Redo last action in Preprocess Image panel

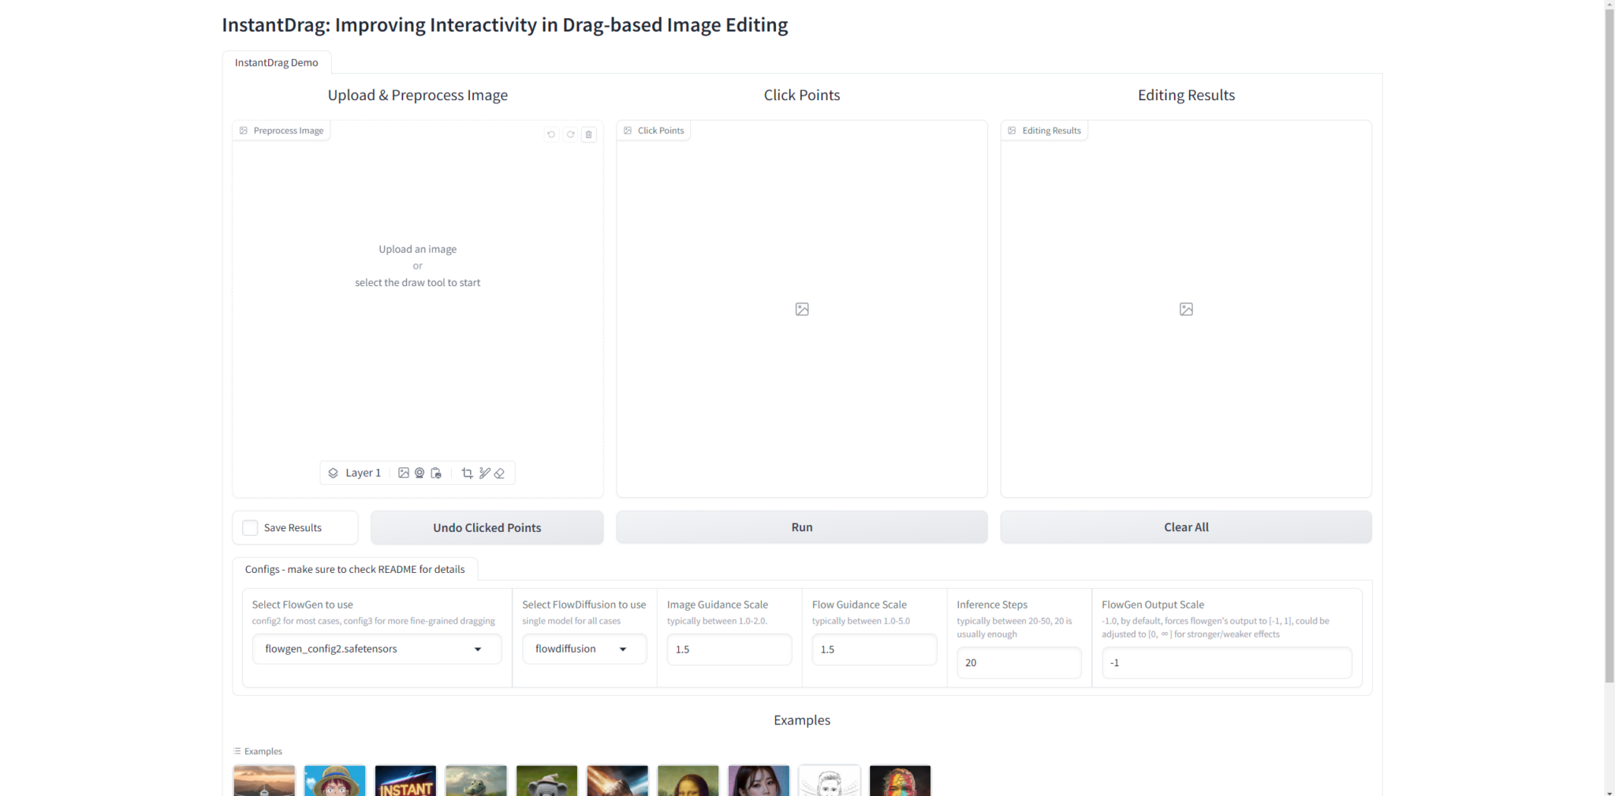click(x=569, y=135)
